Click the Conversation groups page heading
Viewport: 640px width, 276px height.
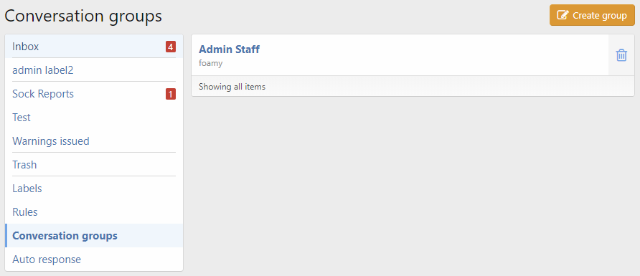(x=83, y=16)
